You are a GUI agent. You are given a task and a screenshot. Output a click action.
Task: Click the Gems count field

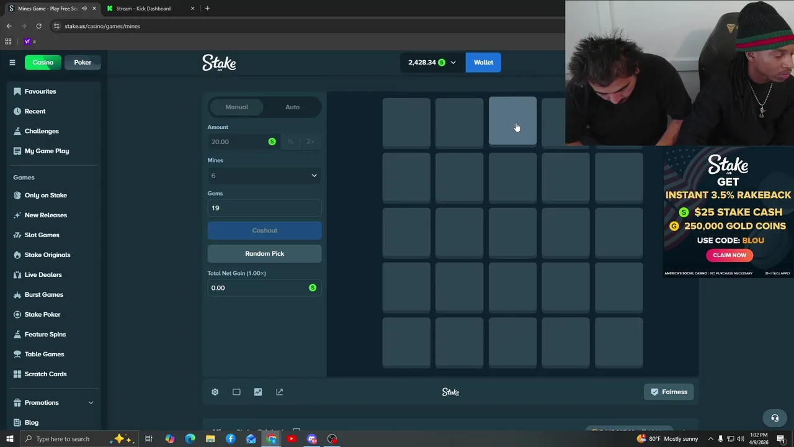pyautogui.click(x=264, y=208)
